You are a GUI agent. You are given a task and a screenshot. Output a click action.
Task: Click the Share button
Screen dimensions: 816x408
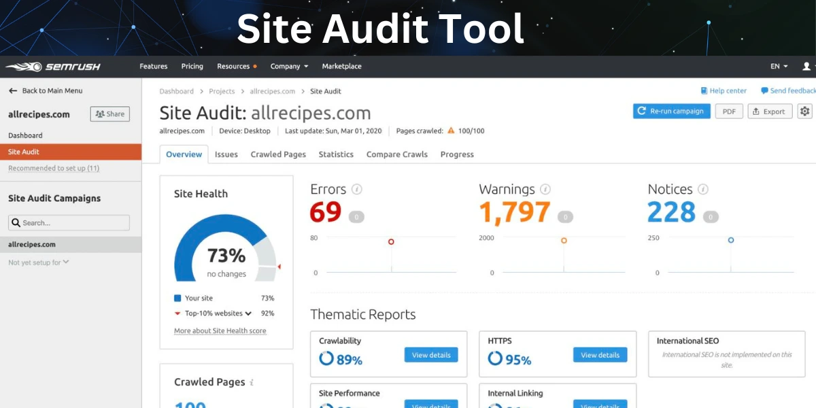tap(109, 114)
